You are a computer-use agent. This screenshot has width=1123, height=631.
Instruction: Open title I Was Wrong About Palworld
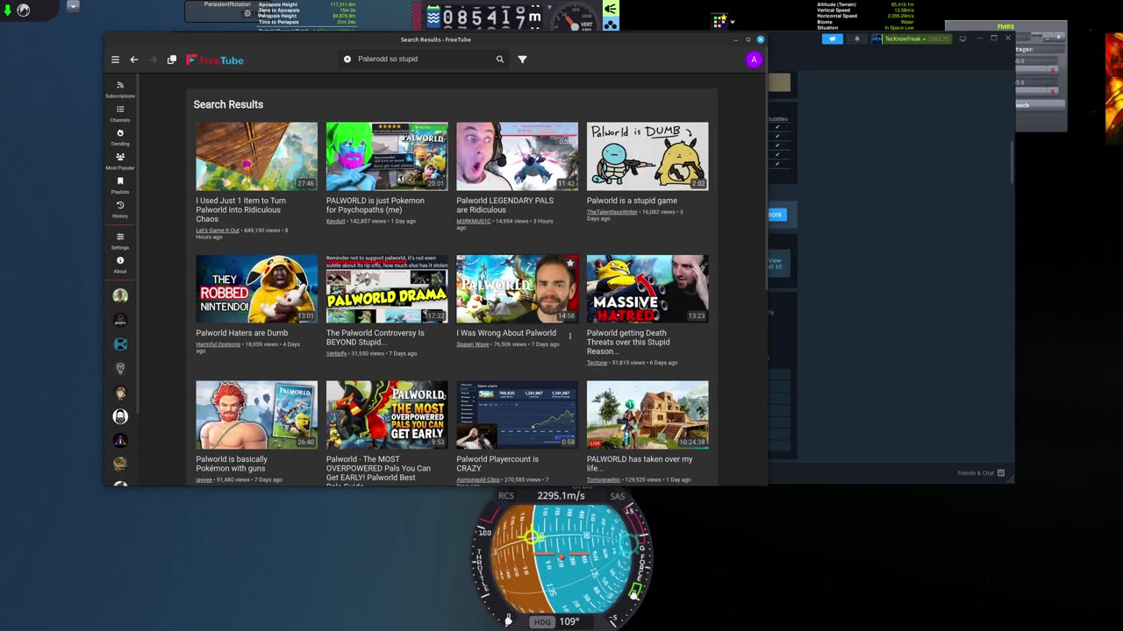pos(506,333)
